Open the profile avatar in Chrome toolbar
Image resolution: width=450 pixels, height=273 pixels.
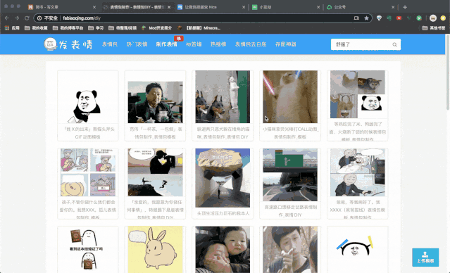tap(433, 18)
